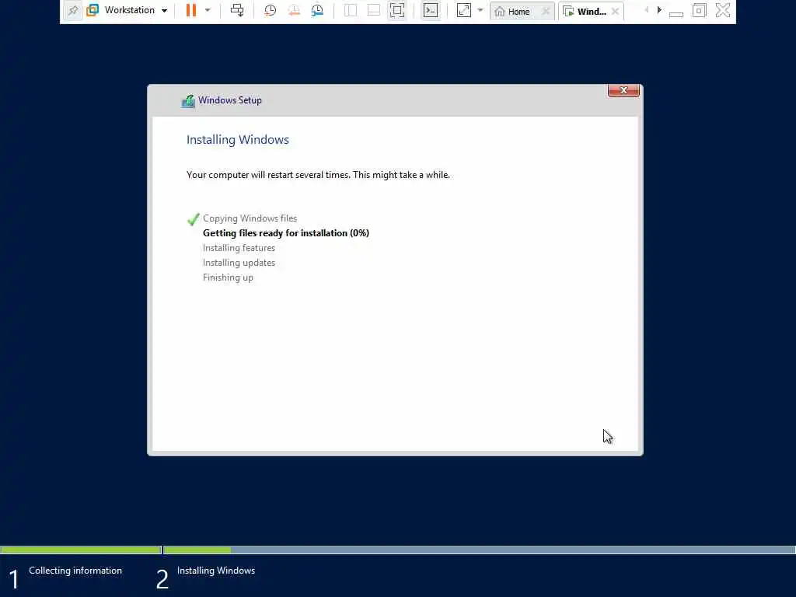The image size is (796, 597).
Task: Click the stretch guest display icon
Action: [464, 10]
